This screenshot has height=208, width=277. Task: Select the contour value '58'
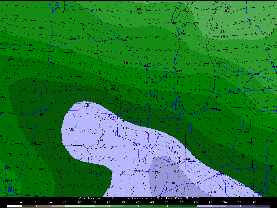pos(126,112)
